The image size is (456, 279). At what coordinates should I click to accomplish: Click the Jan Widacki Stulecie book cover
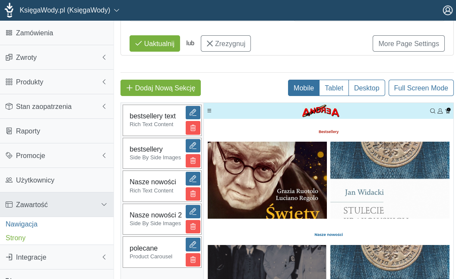click(390, 180)
